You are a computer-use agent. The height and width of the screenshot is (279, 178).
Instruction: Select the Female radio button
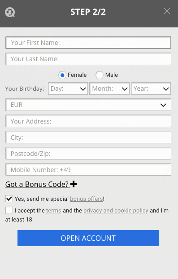pos(62,75)
